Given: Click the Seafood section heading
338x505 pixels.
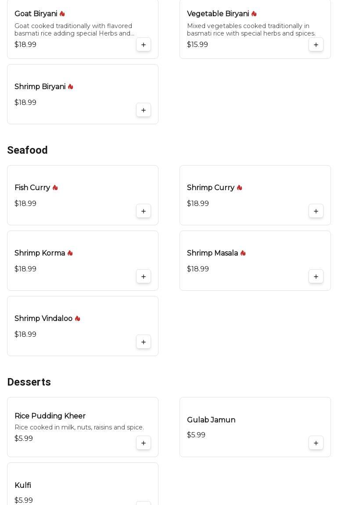Looking at the screenshot, I should point(27,150).
